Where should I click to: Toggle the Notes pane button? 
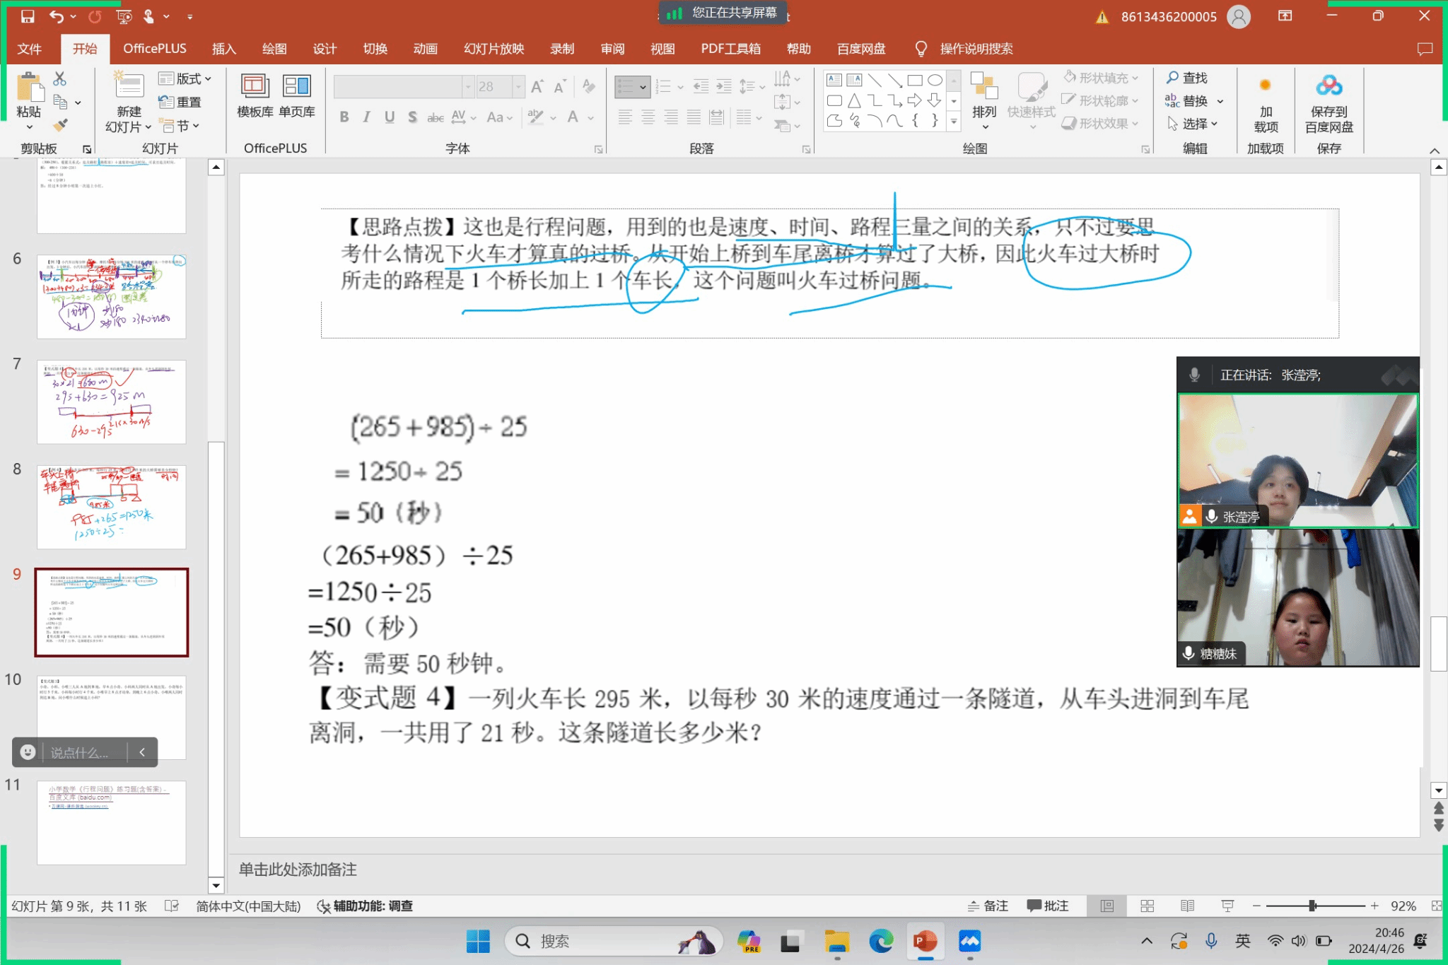[x=988, y=906]
